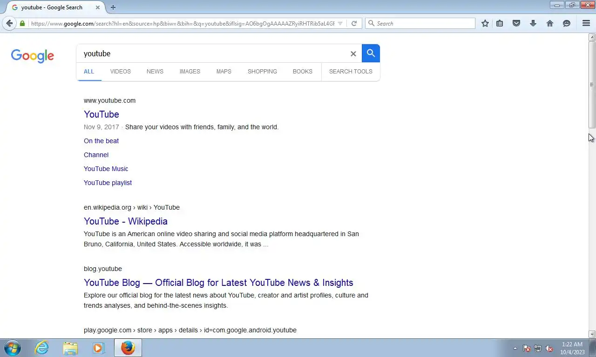
Task: Click the chat smiley icon in toolbar
Action: [x=567, y=23]
